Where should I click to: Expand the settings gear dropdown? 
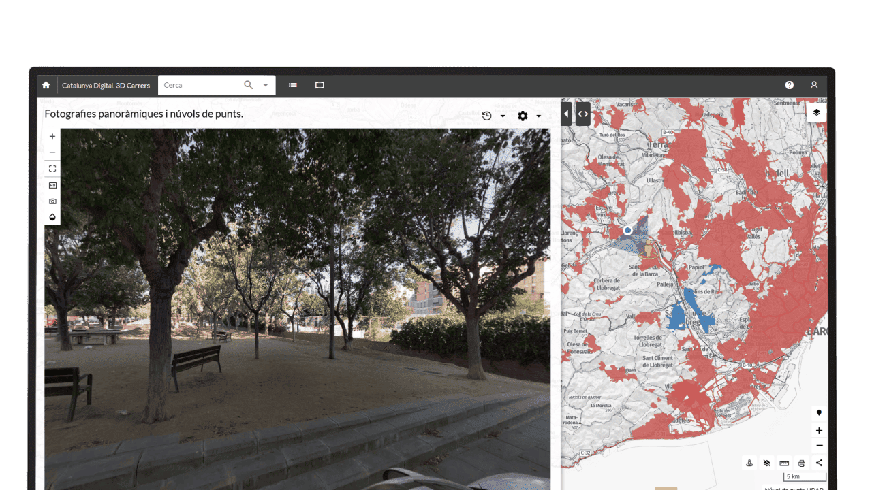click(529, 116)
